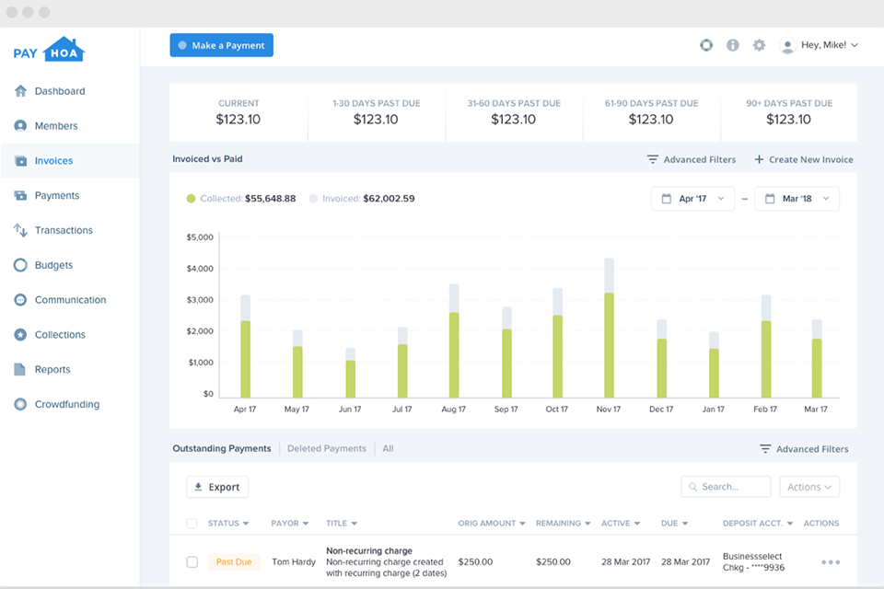
Task: Open the Apr '17 start date picker
Action: 692,198
